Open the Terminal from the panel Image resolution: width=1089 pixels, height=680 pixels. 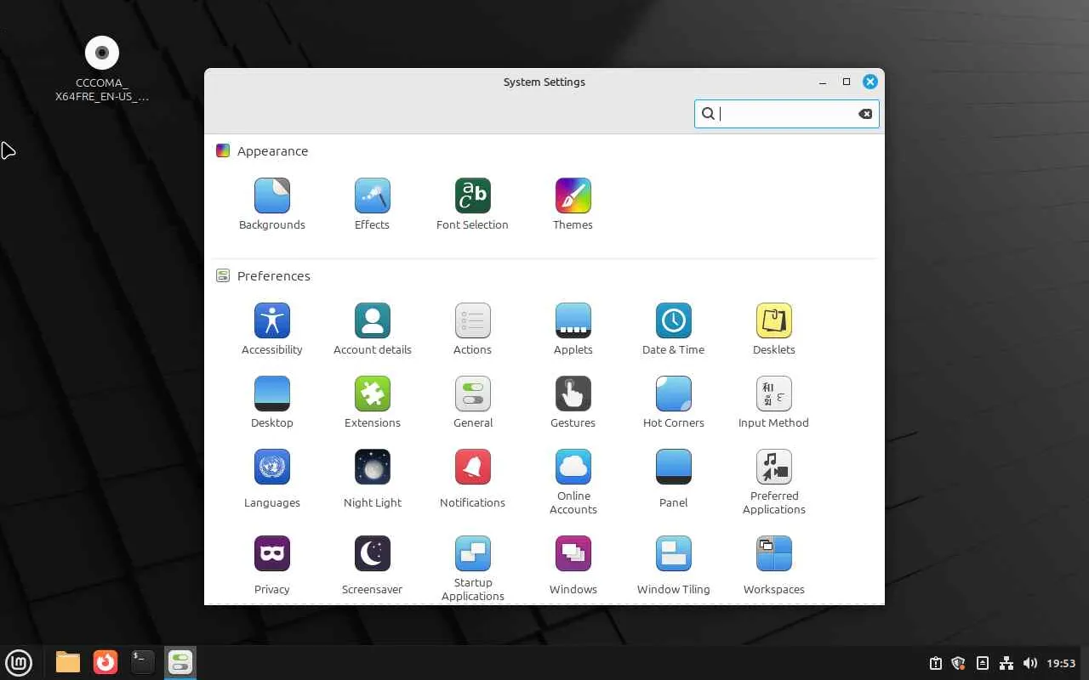[143, 662]
